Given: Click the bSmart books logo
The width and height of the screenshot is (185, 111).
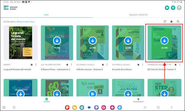Looking at the screenshot, I should click(11, 8).
